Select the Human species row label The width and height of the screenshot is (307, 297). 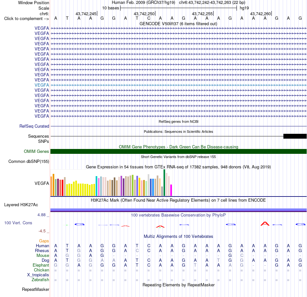coord(42,246)
